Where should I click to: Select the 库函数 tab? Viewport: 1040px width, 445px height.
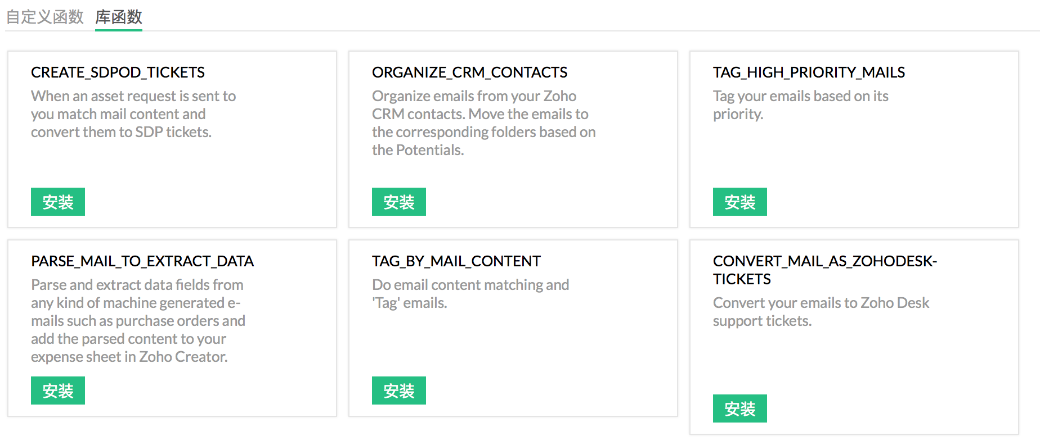click(x=119, y=17)
